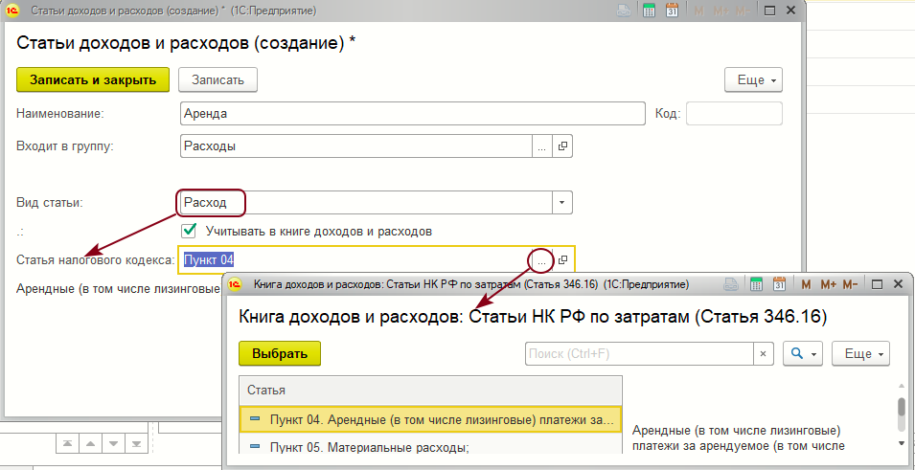Screen dimensions: 915x470
Task: Click the open icon beside Статья налогового кодекса
Action: click(563, 259)
